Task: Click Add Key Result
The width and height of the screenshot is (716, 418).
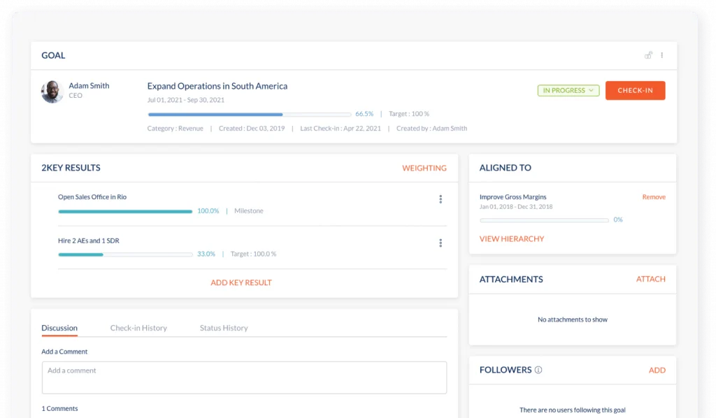Action: click(x=241, y=282)
